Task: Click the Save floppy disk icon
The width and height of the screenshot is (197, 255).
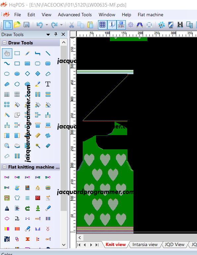Action: [x=26, y=25]
